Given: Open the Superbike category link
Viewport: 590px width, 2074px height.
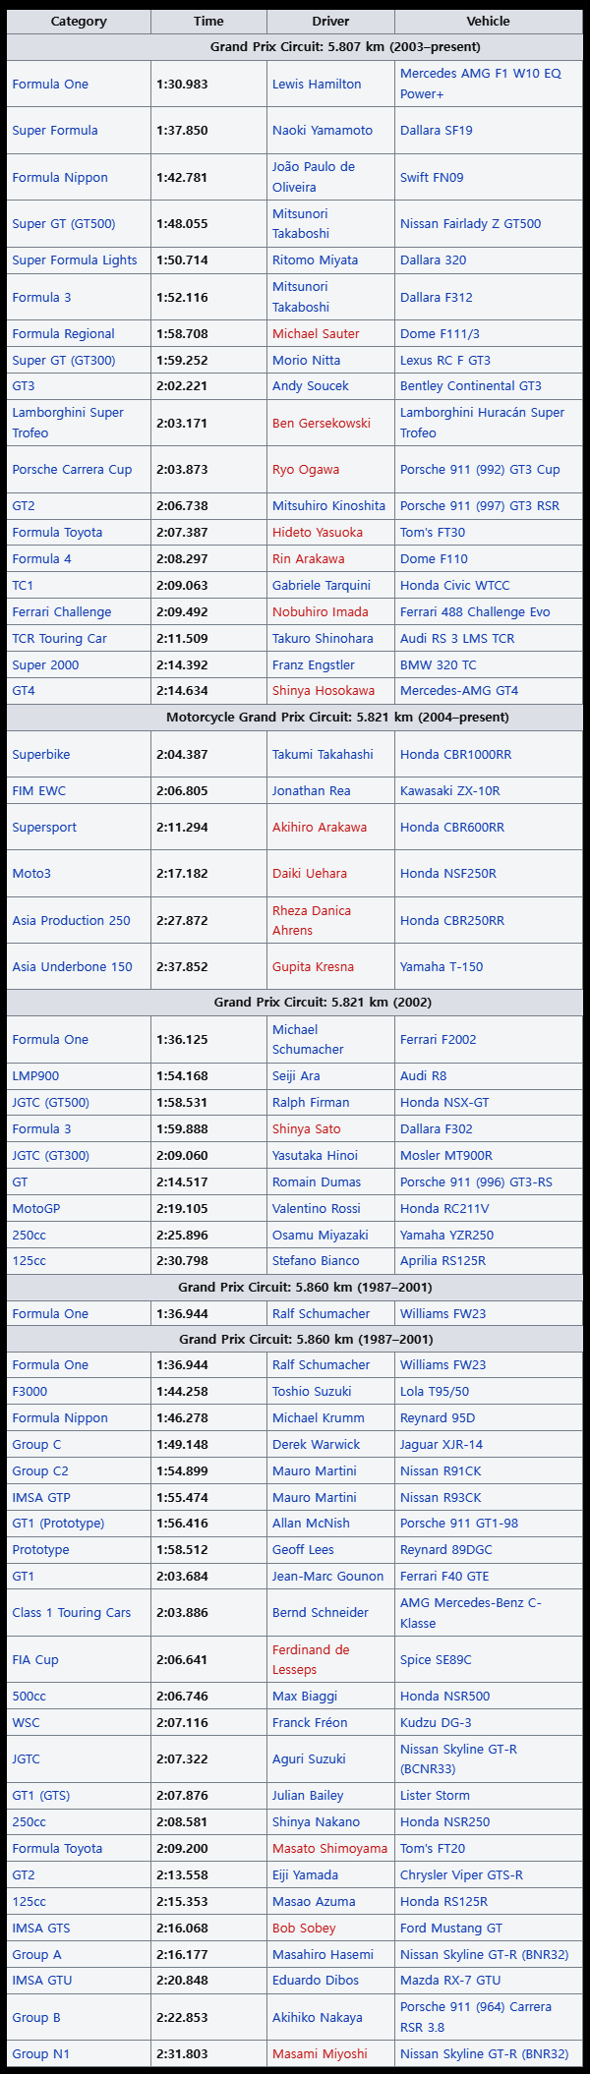Looking at the screenshot, I should pos(41,755).
